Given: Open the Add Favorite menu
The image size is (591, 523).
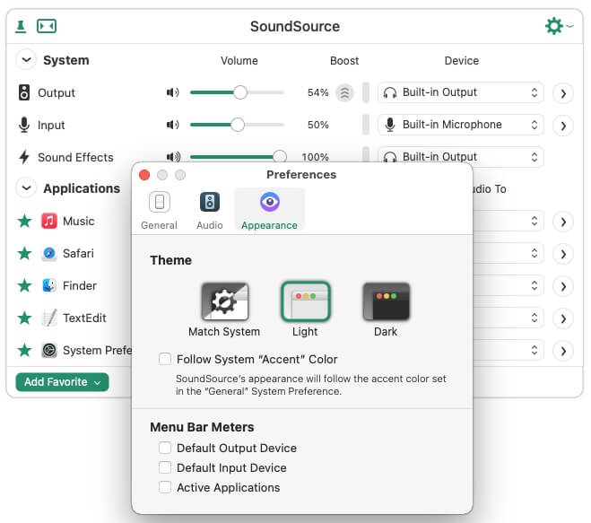Looking at the screenshot, I should click(62, 382).
